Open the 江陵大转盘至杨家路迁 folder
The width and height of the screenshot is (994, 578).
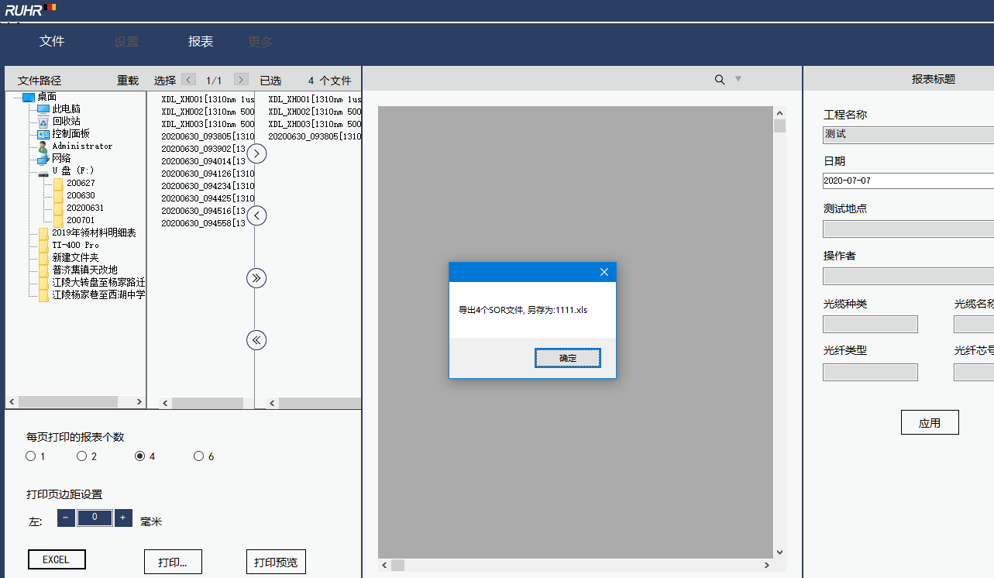98,282
